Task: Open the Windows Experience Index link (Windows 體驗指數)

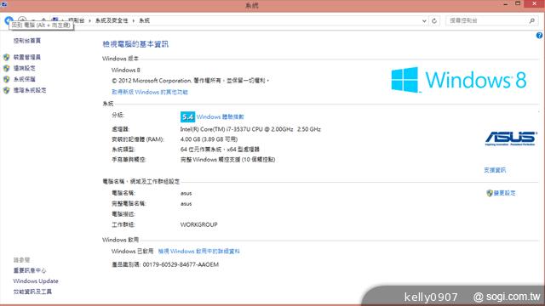Action: [x=221, y=117]
